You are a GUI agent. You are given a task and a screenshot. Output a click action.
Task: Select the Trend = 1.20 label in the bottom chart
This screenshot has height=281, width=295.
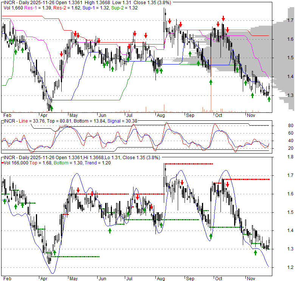pos(84,163)
